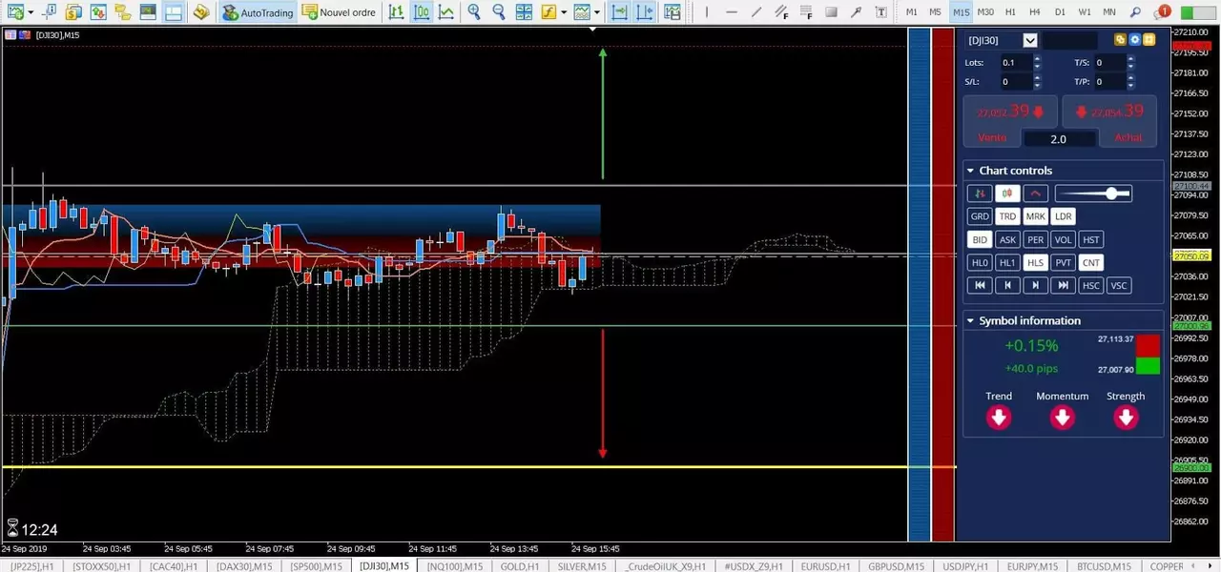1221x572 pixels.
Task: Switch to D1 timeframe
Action: (x=1060, y=12)
